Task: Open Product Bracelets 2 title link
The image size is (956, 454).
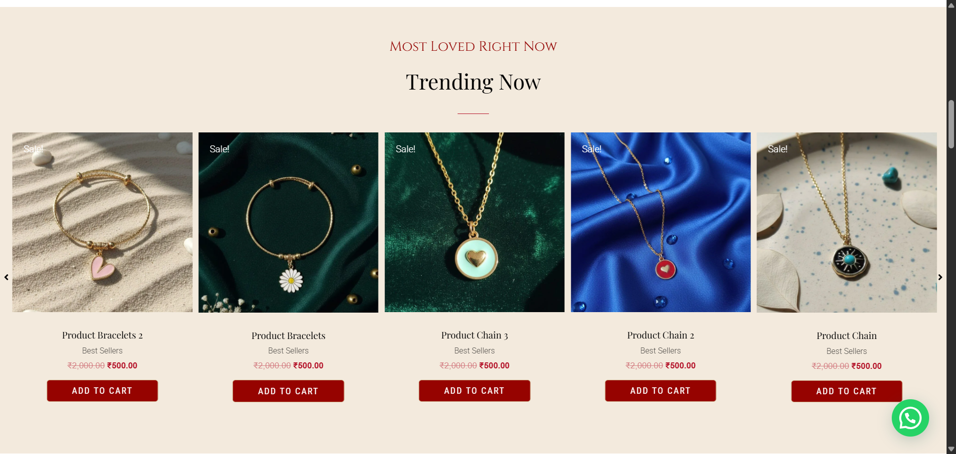Action: pyautogui.click(x=102, y=336)
